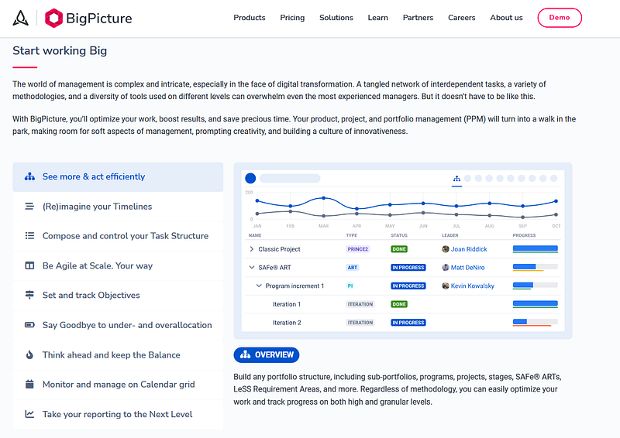Go to the Careers page
Viewport: 620px width, 438px height.
click(x=461, y=18)
